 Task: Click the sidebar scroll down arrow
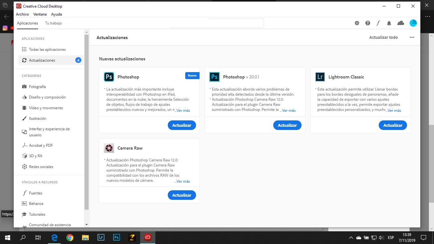click(x=87, y=225)
